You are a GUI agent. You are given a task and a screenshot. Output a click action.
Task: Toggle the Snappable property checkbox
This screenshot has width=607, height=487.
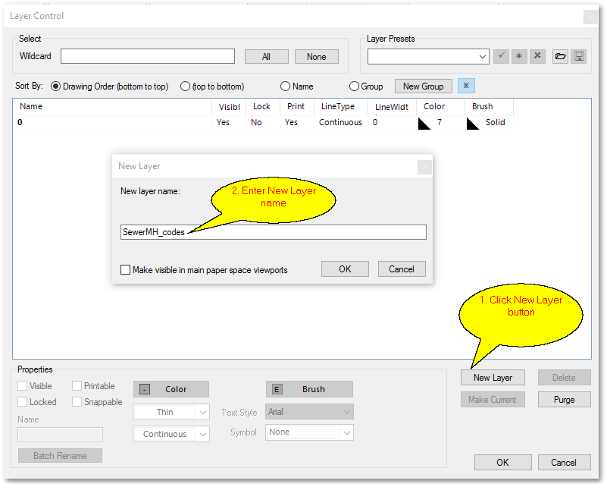point(77,402)
